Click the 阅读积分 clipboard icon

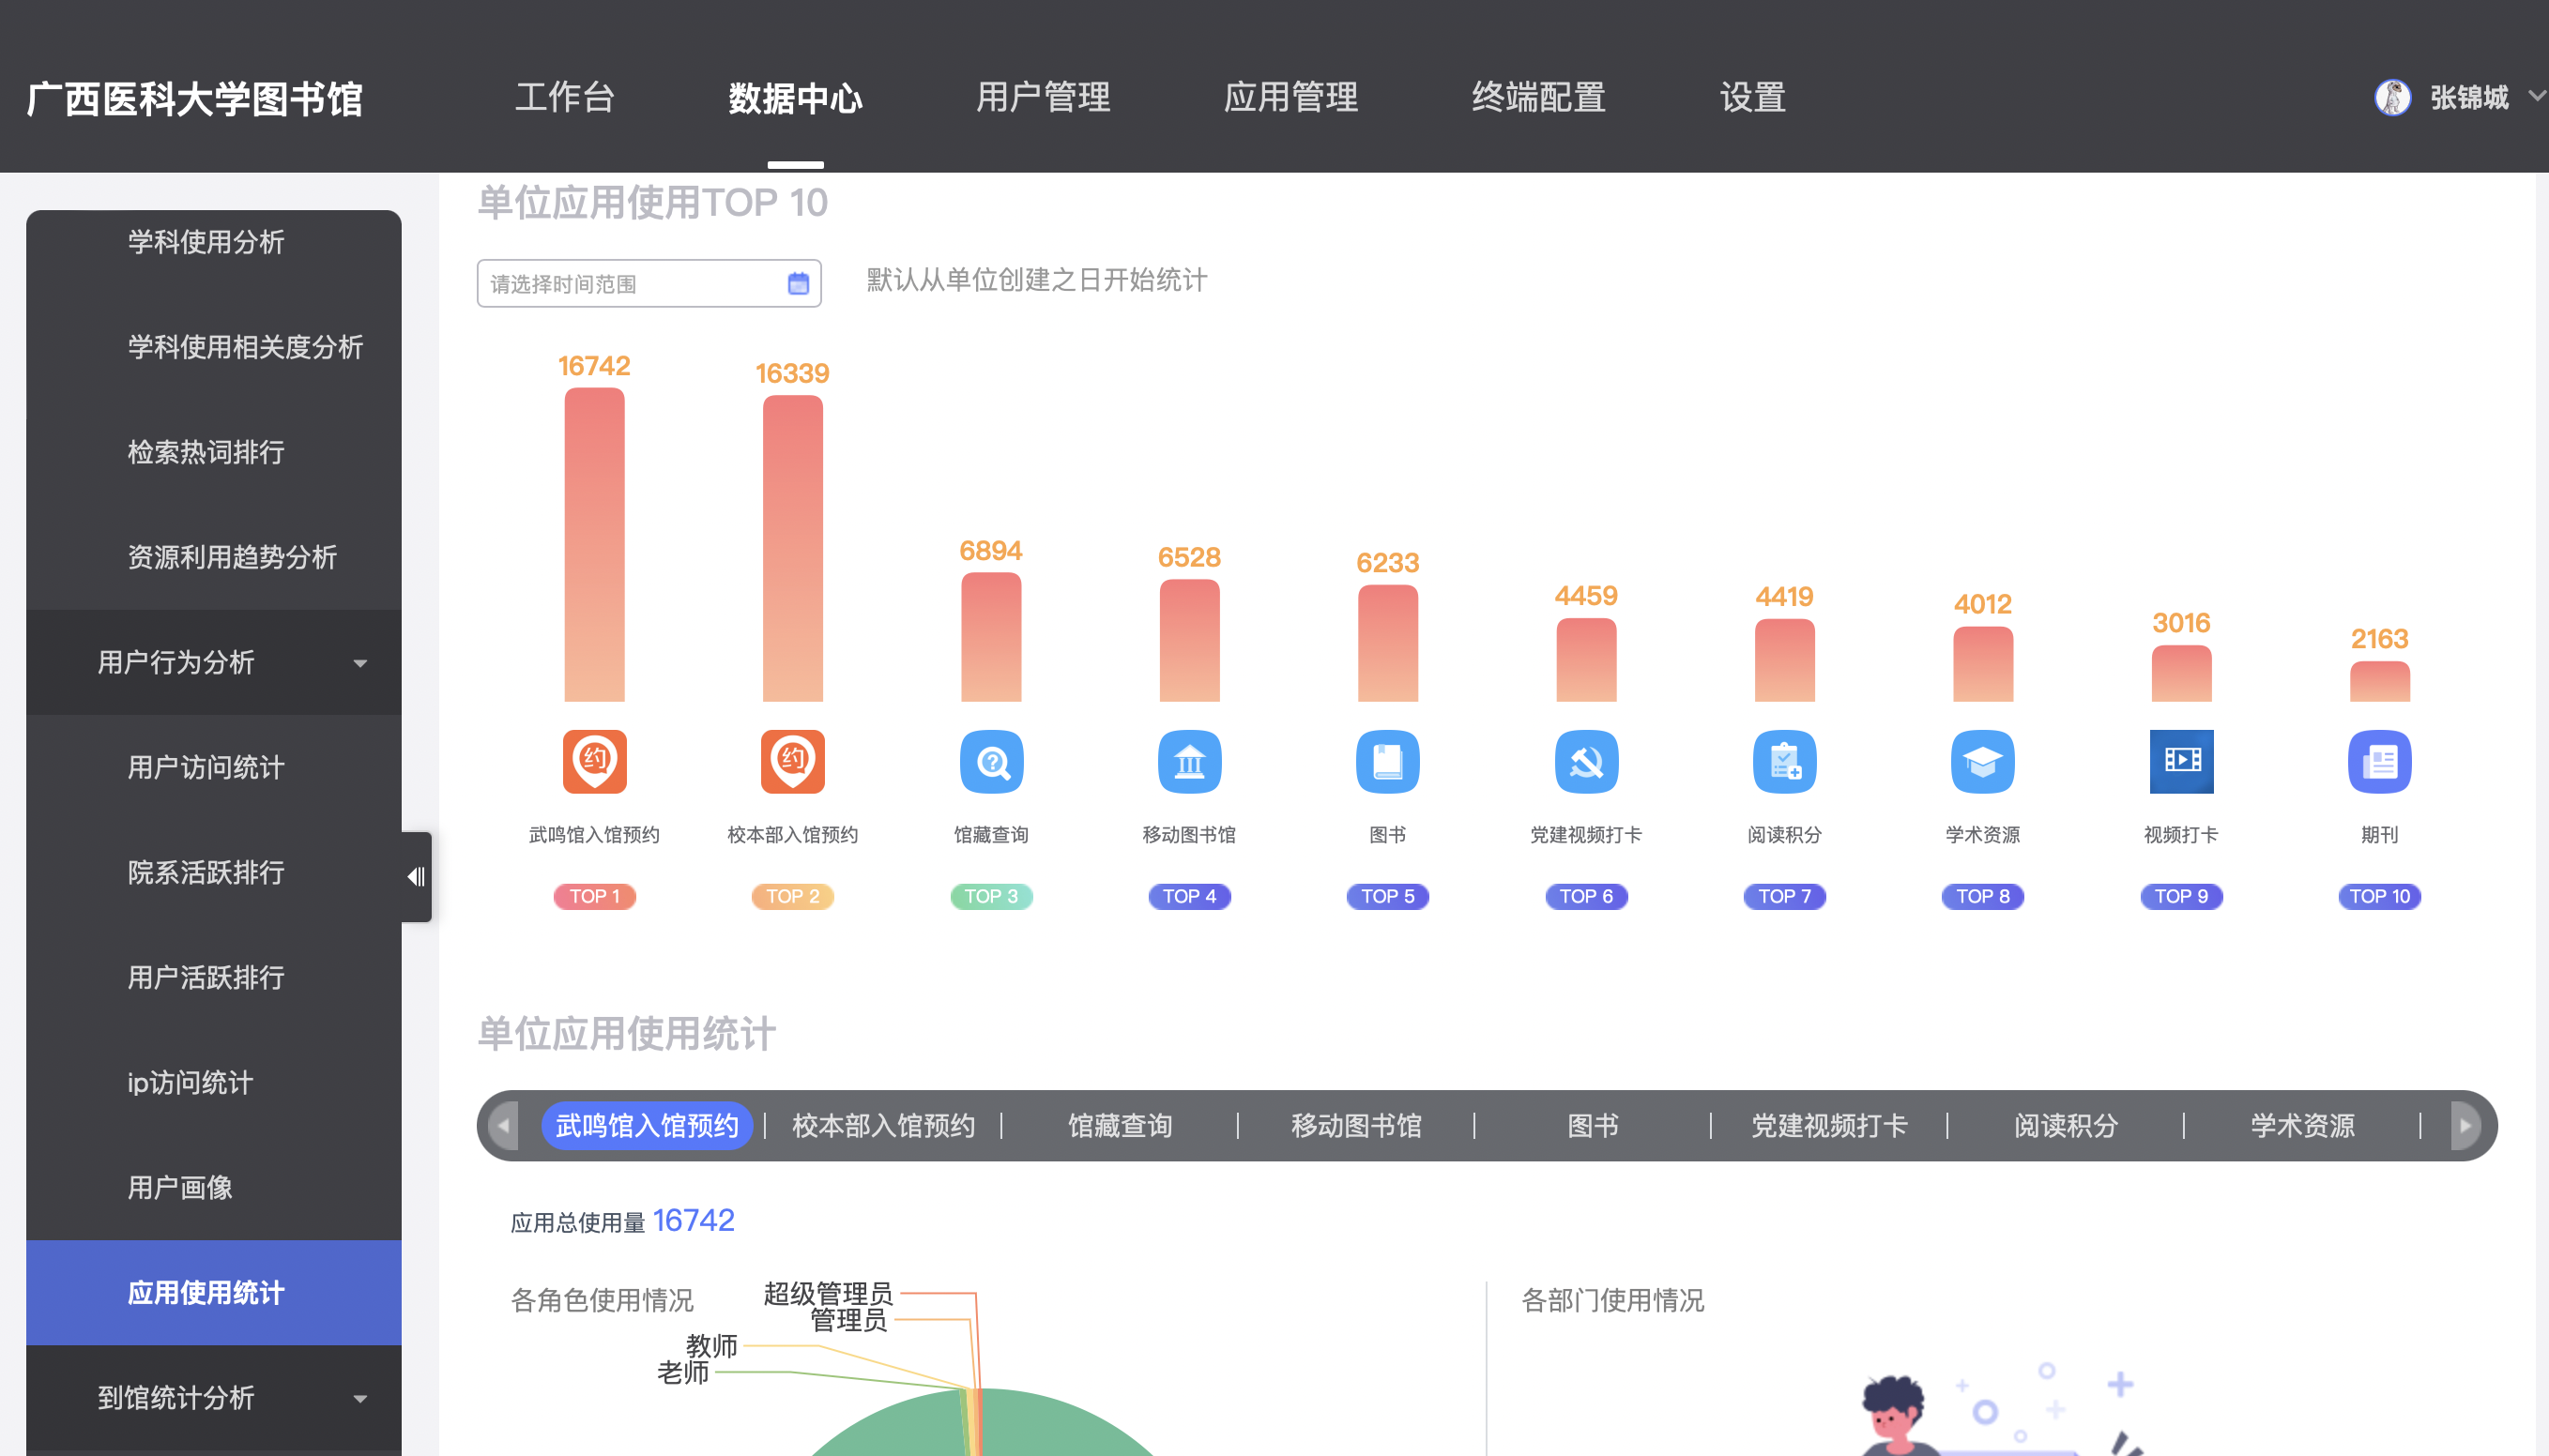(x=1784, y=761)
